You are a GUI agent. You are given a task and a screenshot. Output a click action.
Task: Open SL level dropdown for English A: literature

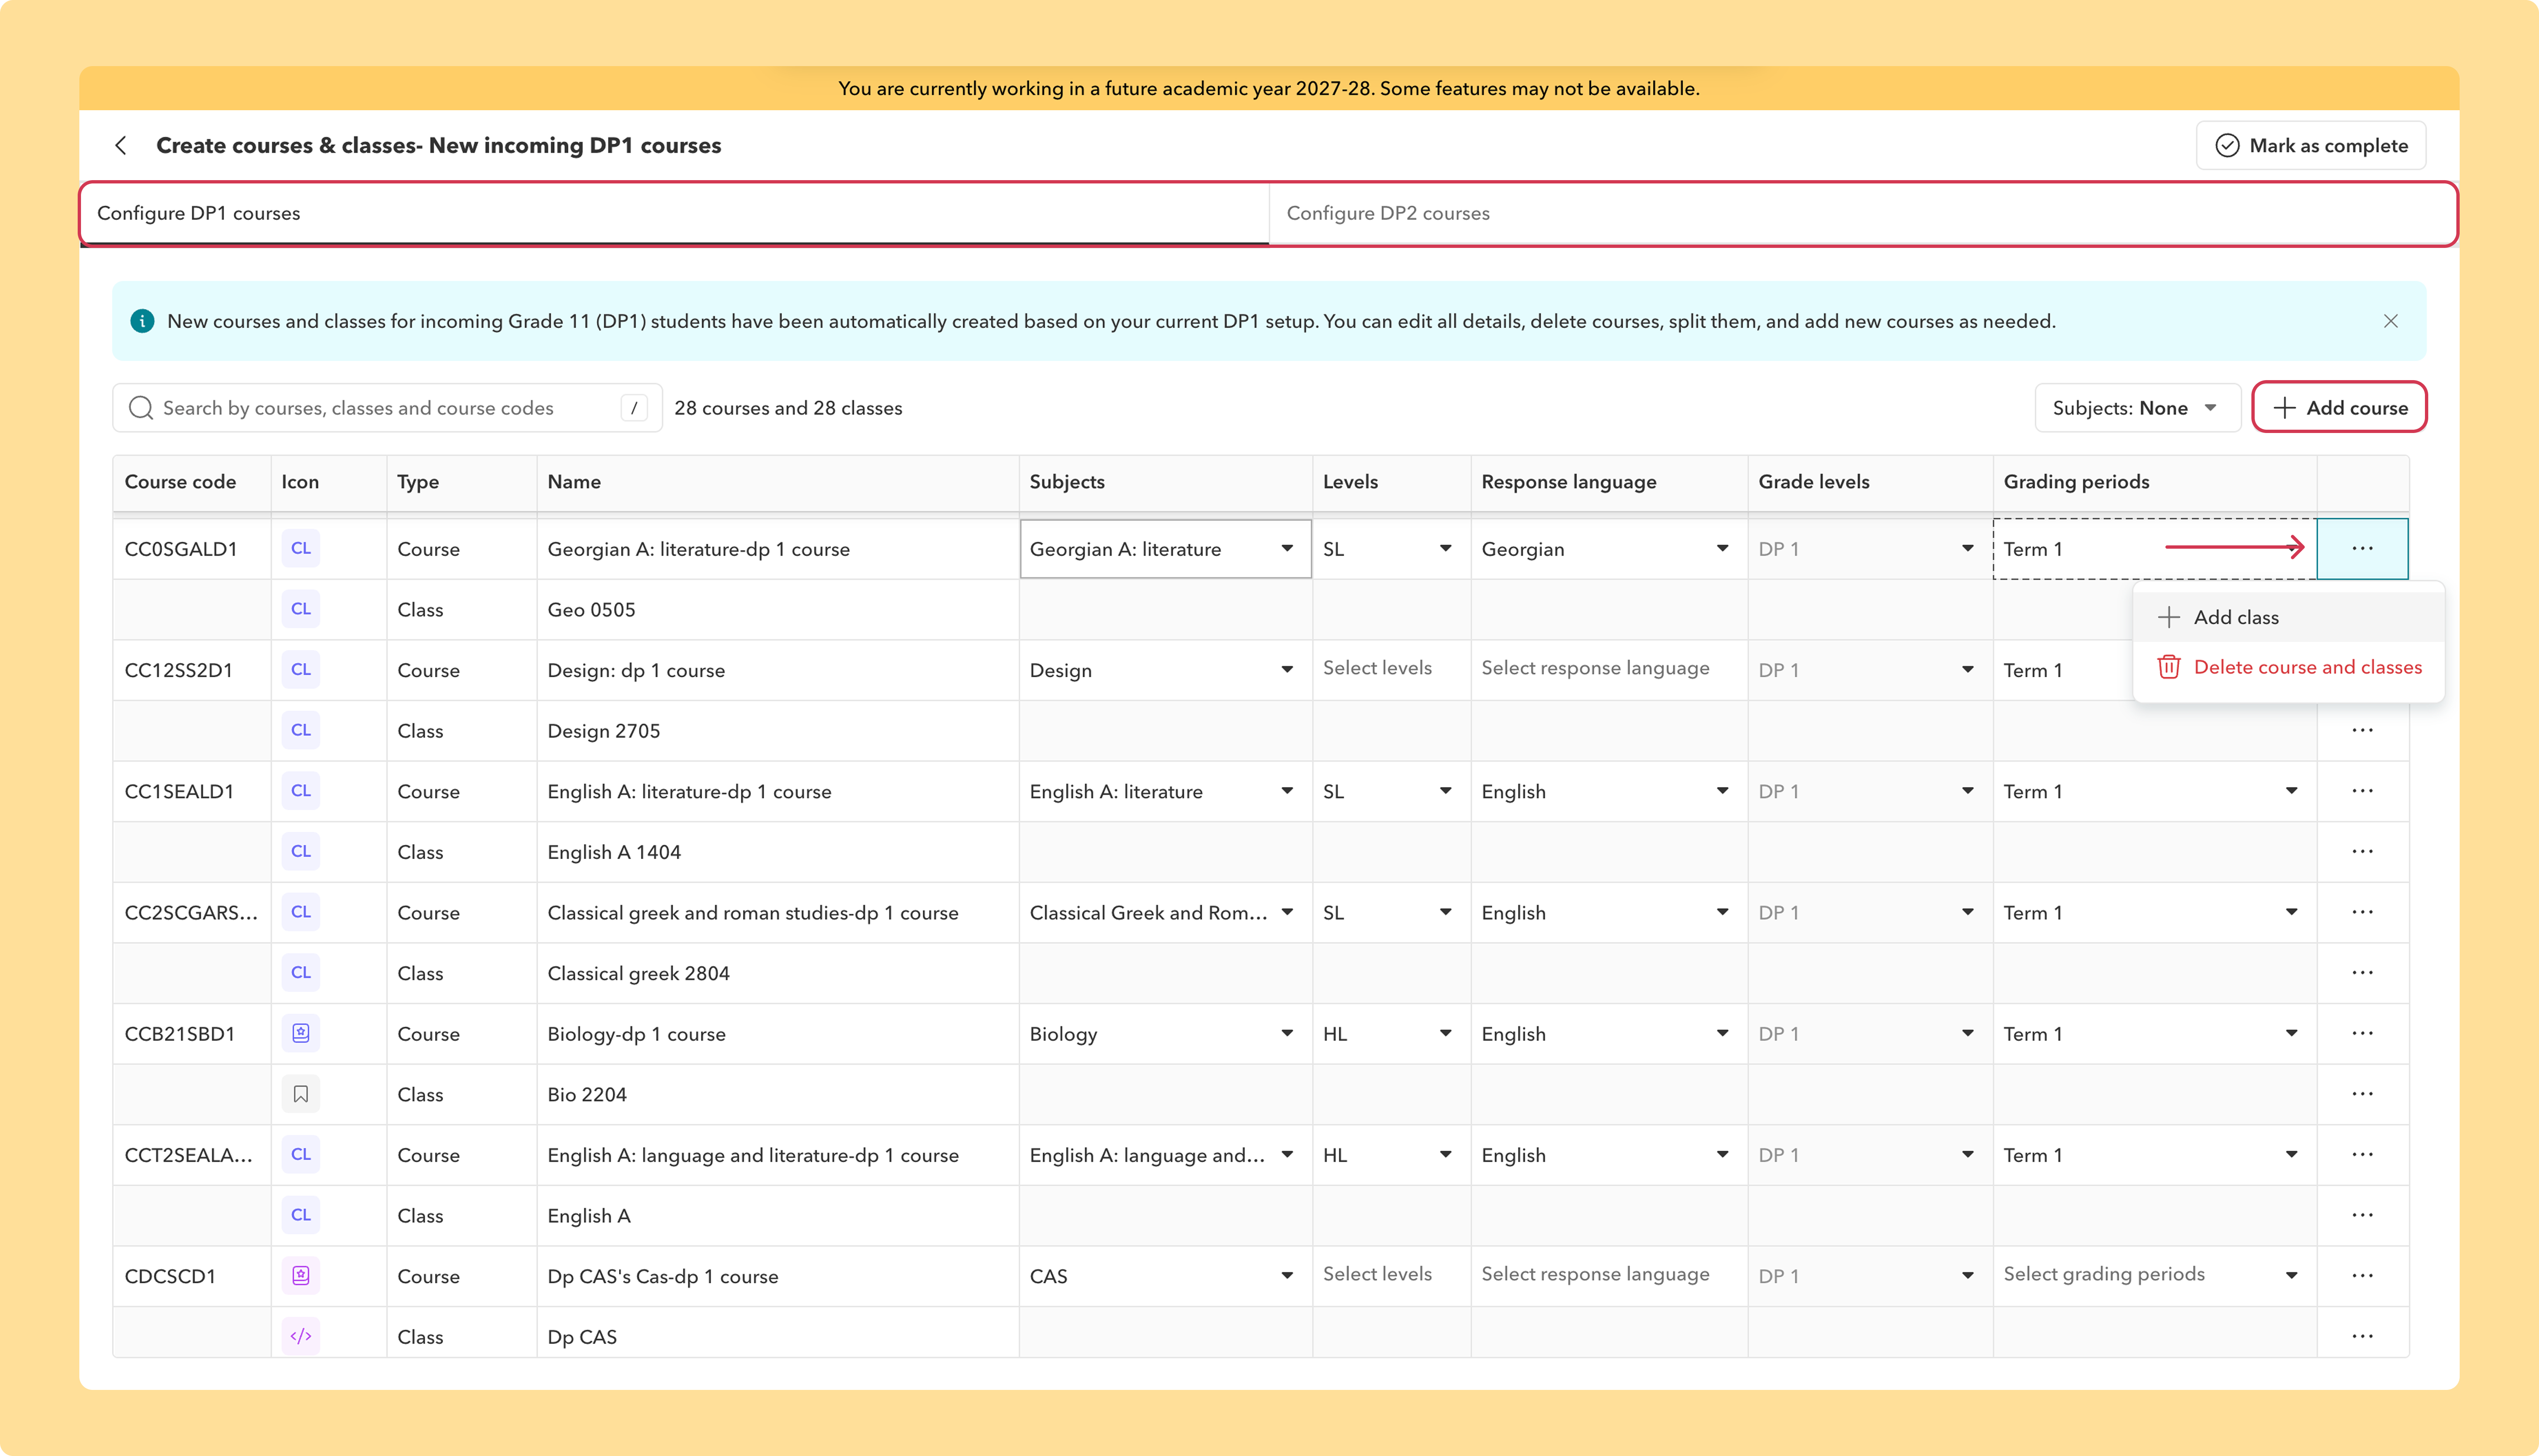pyautogui.click(x=1390, y=791)
